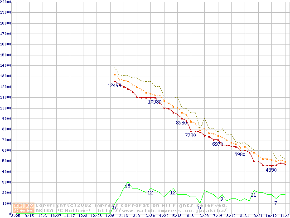Click the AKIBA PC Hotline logo
Viewport: 290px width, 218px height.
[24, 208]
